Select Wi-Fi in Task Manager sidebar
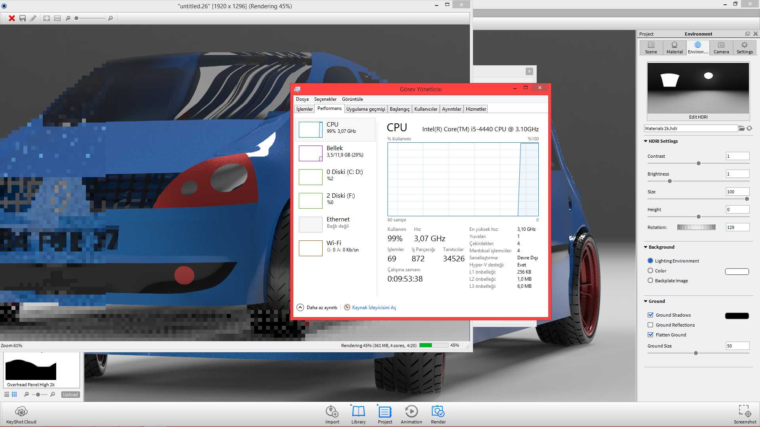Viewport: 760px width, 427px height. click(335, 248)
